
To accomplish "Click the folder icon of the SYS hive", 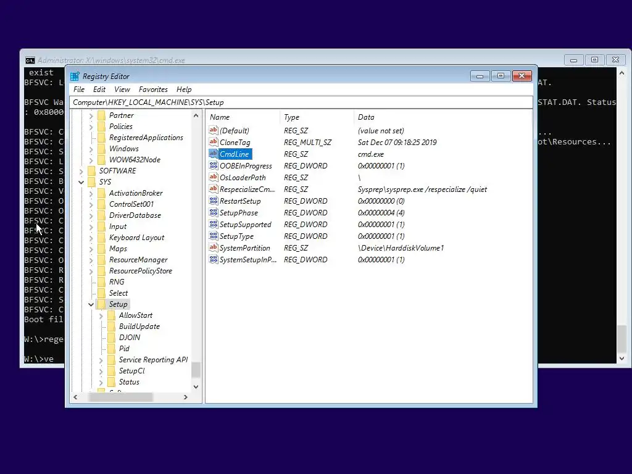I will [x=91, y=182].
